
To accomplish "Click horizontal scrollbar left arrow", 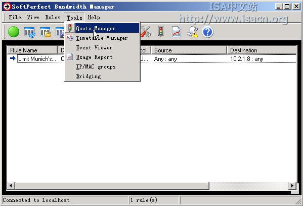I will 11,186.
